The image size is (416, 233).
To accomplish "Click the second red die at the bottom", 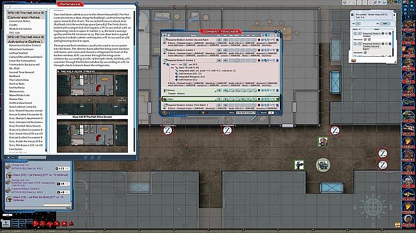I will [x=43, y=223].
